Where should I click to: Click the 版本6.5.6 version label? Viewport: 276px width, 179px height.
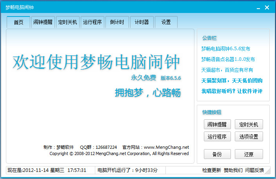171,78
